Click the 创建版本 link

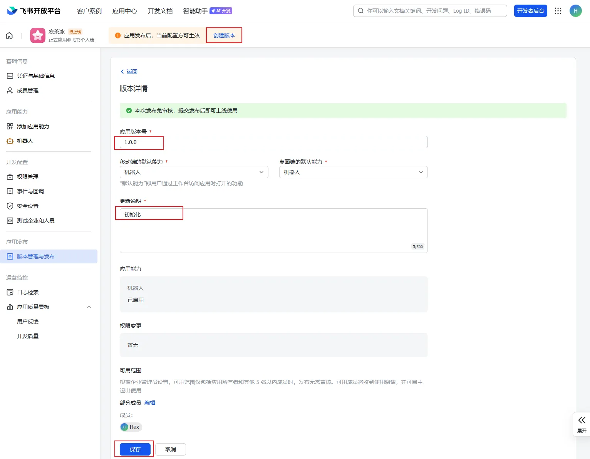(224, 35)
